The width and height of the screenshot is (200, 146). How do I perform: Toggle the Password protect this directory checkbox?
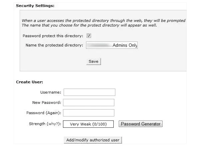[89, 36]
